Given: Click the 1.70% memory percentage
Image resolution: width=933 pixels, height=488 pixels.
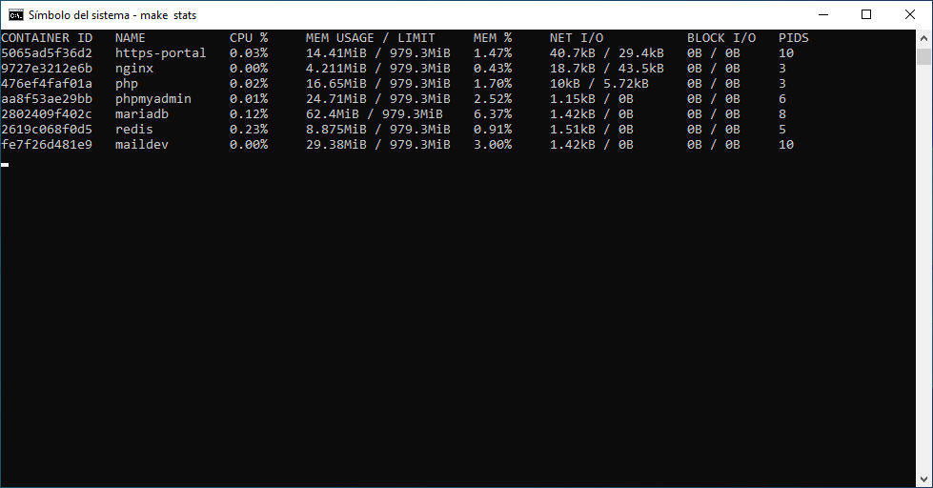Looking at the screenshot, I should 493,83.
